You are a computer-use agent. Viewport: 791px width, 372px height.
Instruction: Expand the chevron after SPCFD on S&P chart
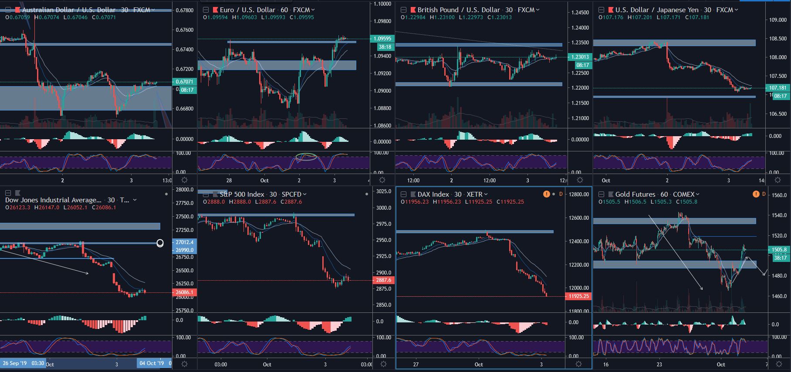(x=305, y=194)
